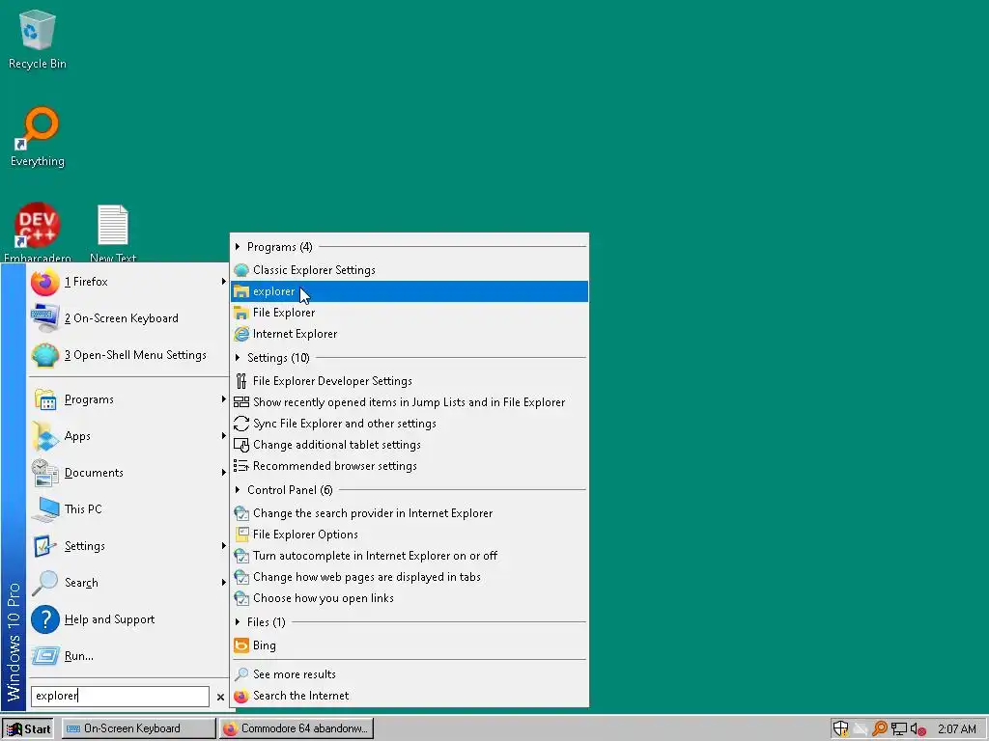Clear the search box with the X
989x741 pixels.
[220, 697]
